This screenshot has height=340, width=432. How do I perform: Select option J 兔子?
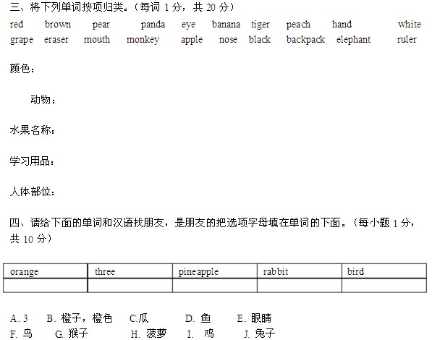pyautogui.click(x=260, y=333)
